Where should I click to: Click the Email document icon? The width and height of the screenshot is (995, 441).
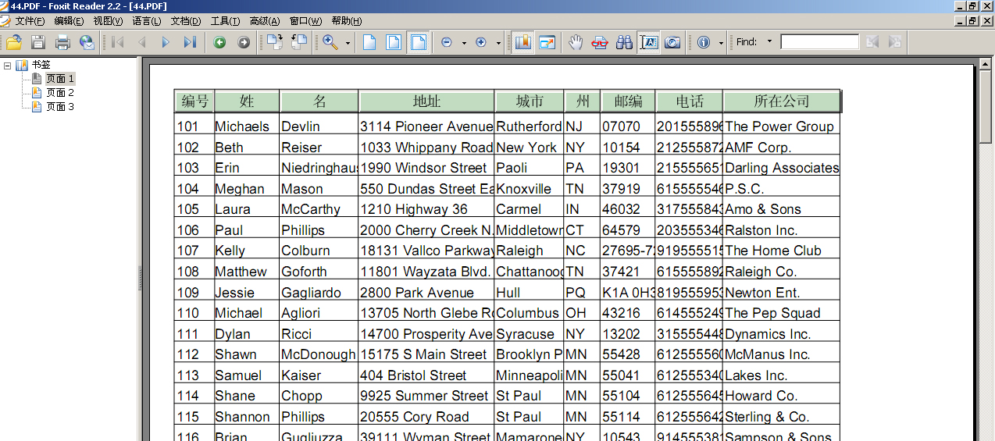click(87, 42)
